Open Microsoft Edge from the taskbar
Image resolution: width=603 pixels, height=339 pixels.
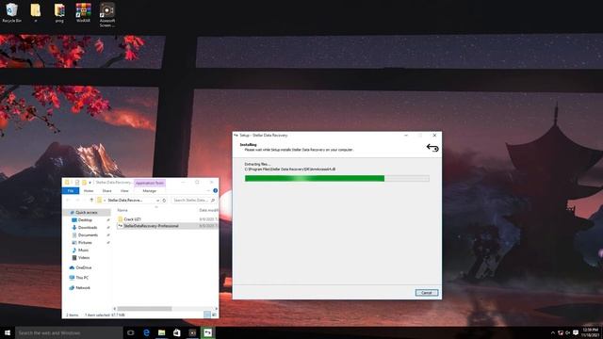pyautogui.click(x=147, y=332)
